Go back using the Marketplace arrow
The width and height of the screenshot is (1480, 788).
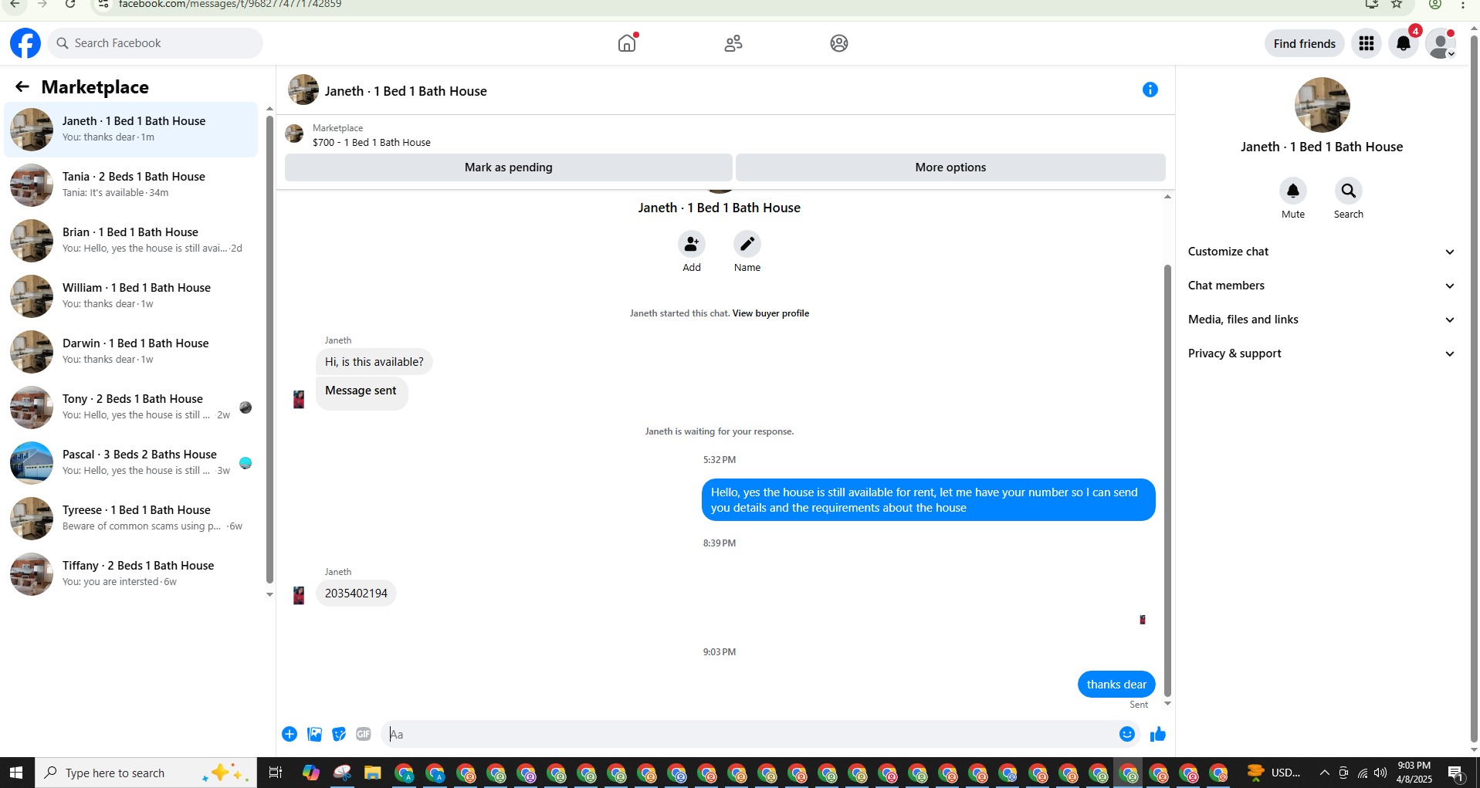tap(22, 86)
